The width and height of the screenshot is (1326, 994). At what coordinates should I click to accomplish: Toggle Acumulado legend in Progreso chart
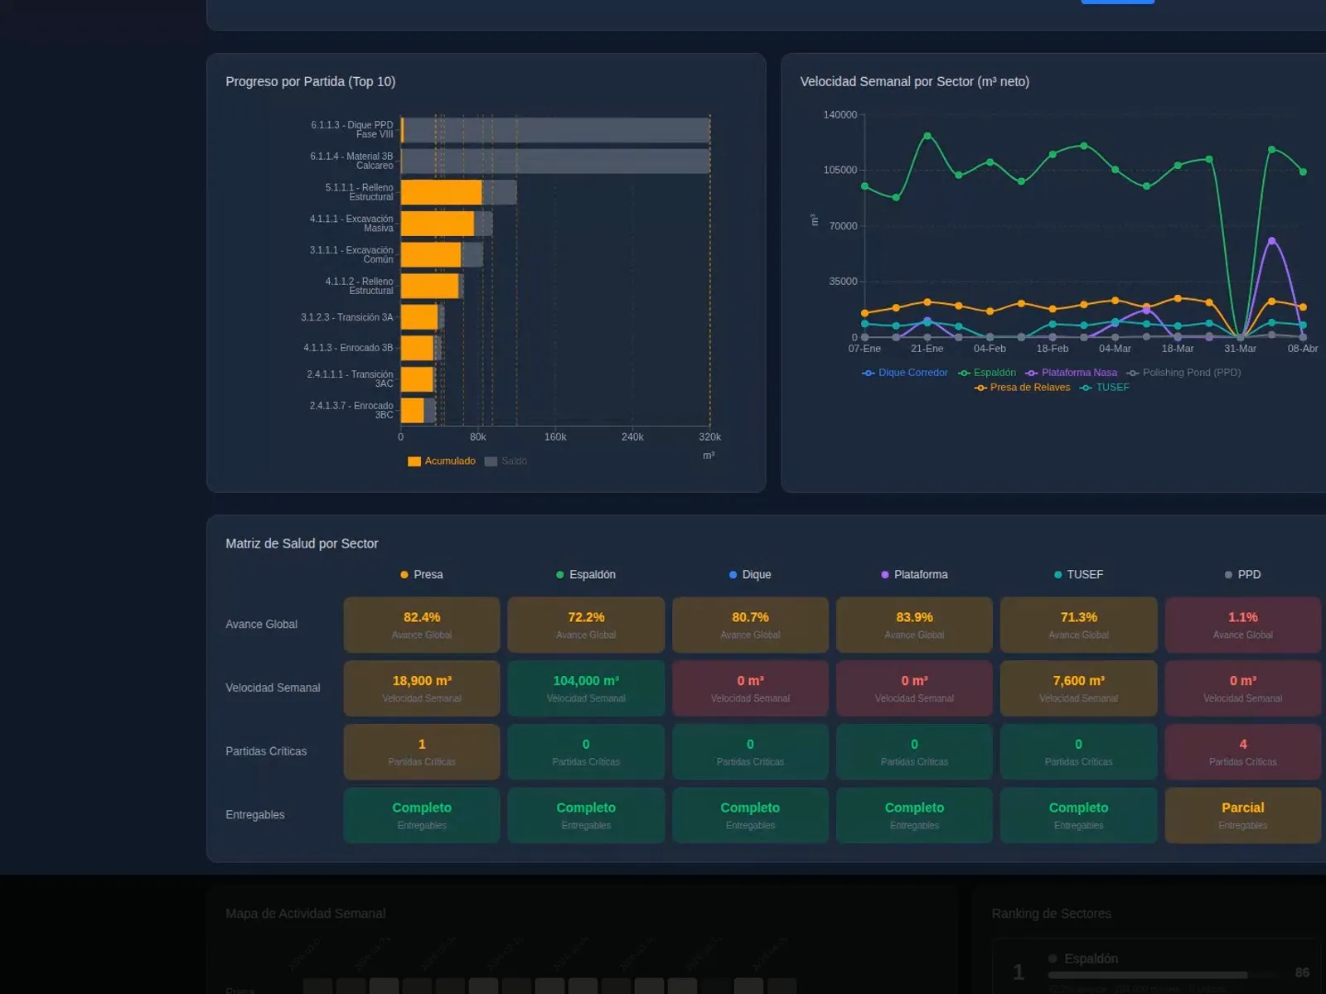(442, 461)
